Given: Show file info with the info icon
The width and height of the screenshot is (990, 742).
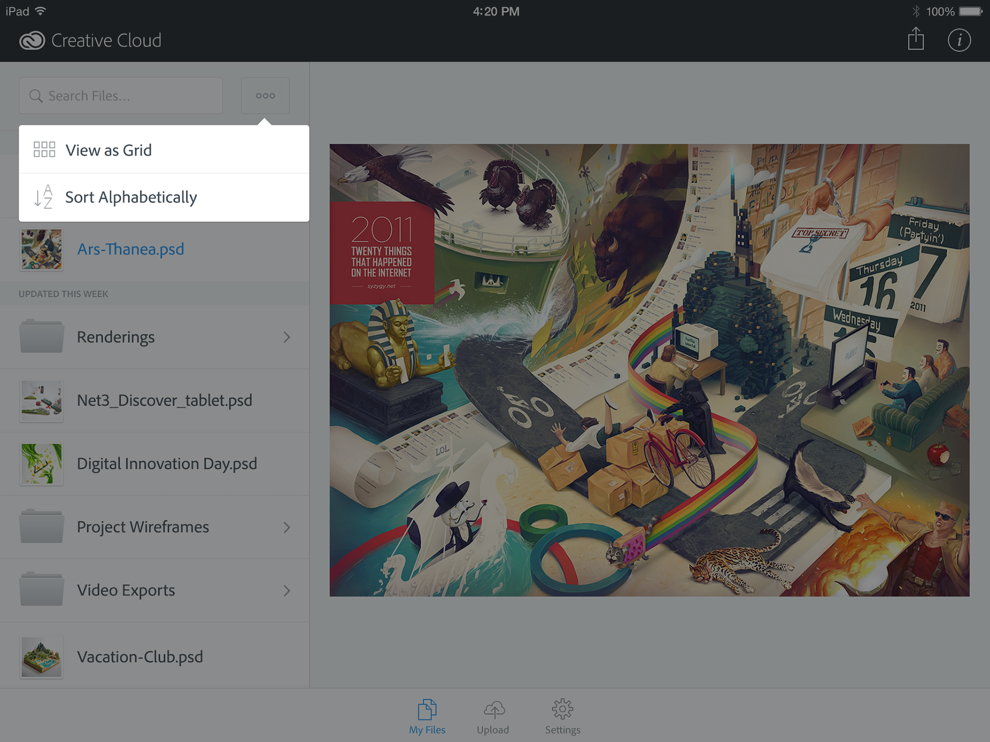Looking at the screenshot, I should click(959, 40).
